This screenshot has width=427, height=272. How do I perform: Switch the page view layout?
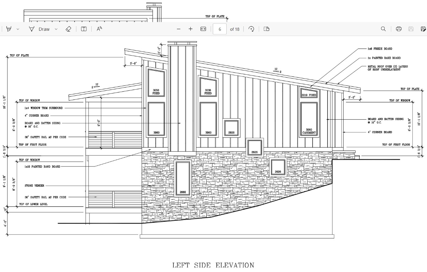[266, 29]
